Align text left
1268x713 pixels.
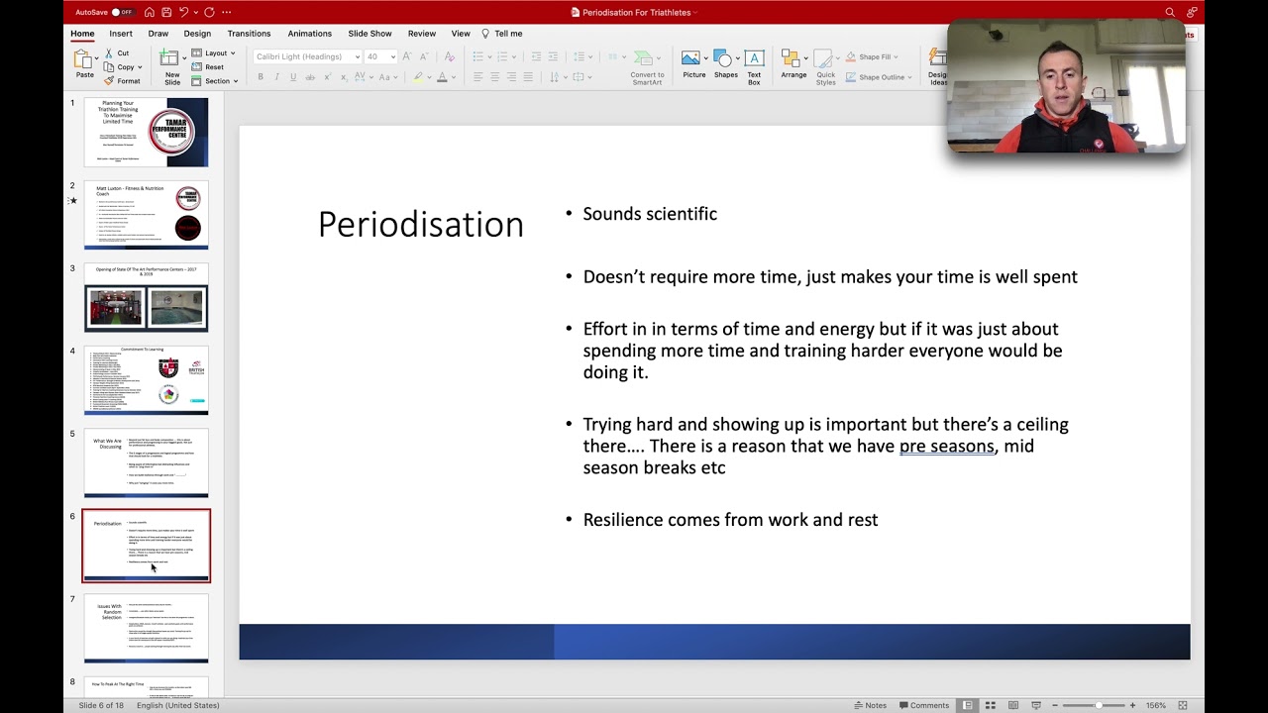tap(477, 77)
